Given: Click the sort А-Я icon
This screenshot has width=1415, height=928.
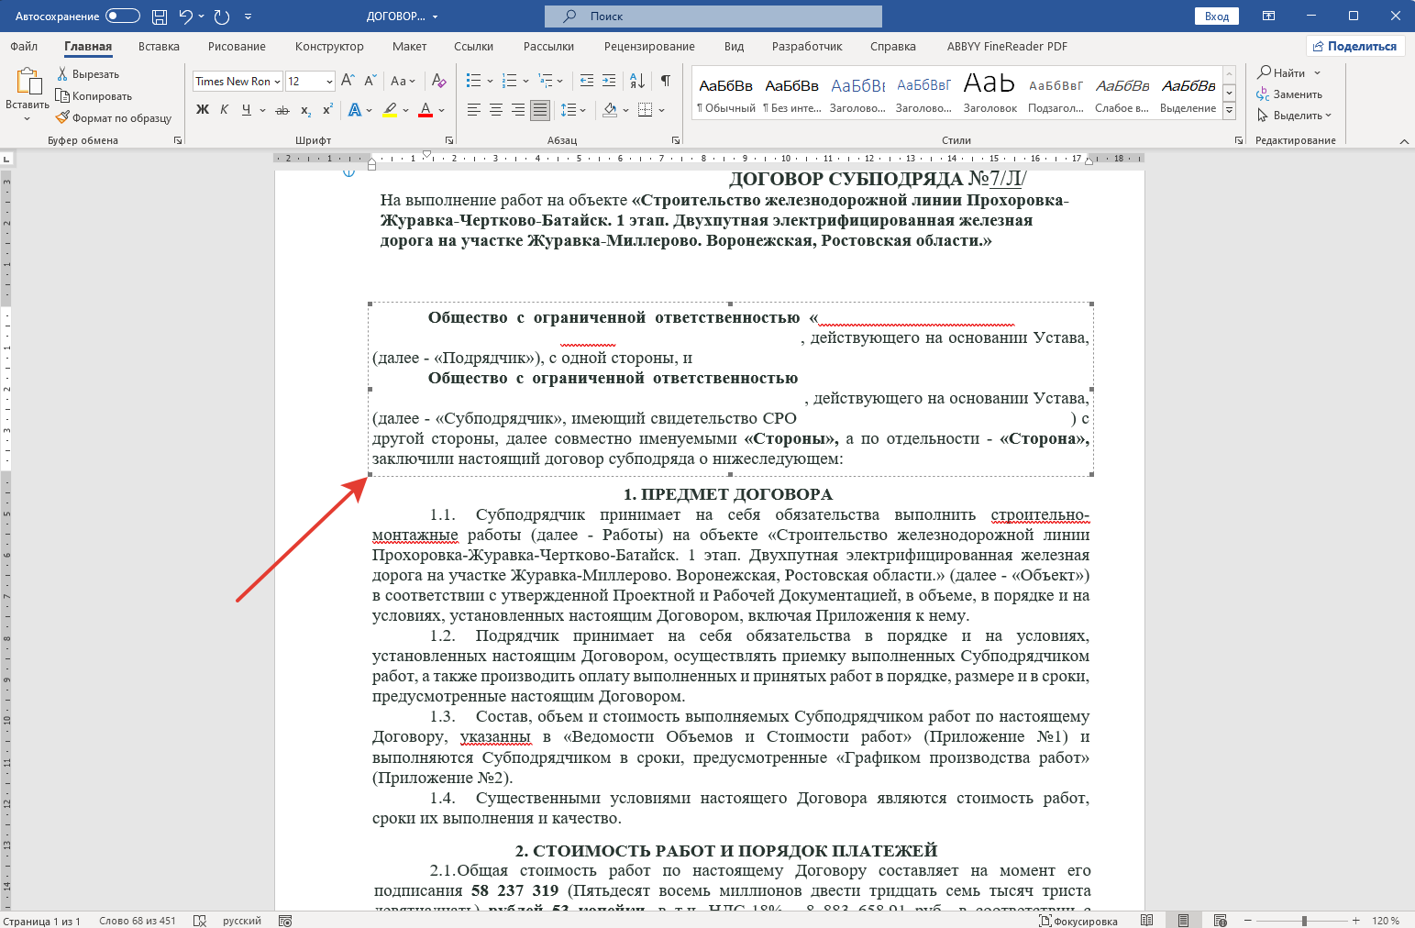Looking at the screenshot, I should [x=638, y=81].
